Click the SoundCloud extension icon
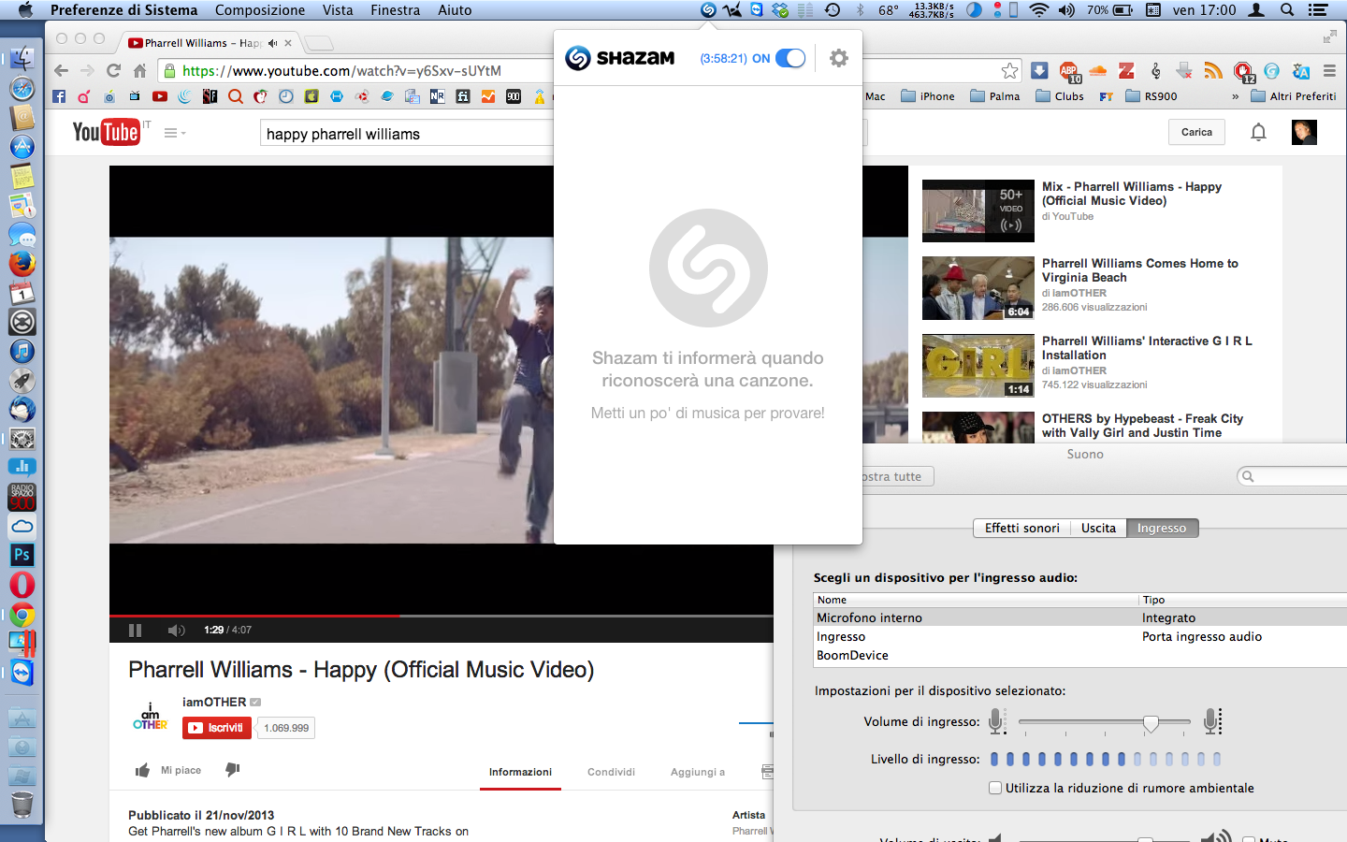This screenshot has width=1347, height=842. (x=1098, y=71)
